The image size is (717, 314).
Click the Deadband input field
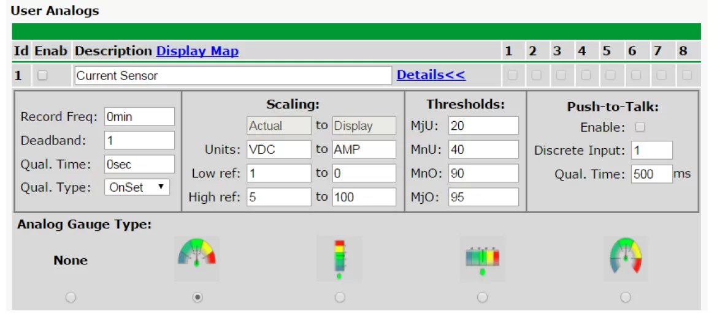(139, 140)
